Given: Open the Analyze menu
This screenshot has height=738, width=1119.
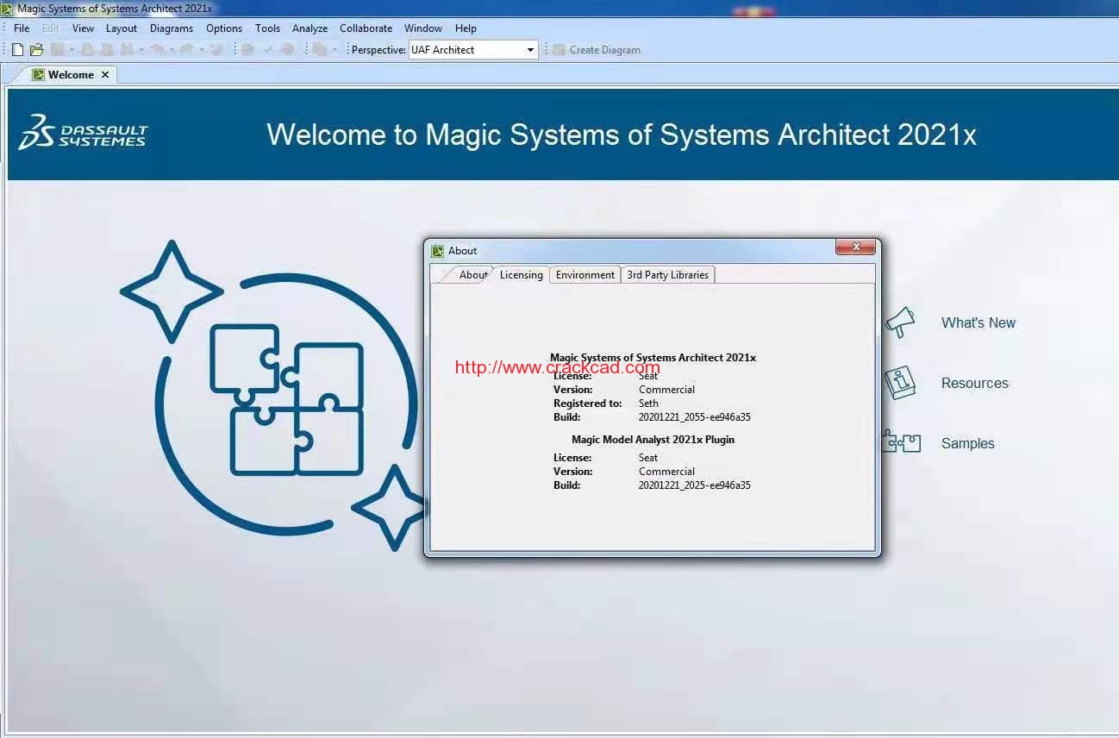Looking at the screenshot, I should click(x=310, y=28).
